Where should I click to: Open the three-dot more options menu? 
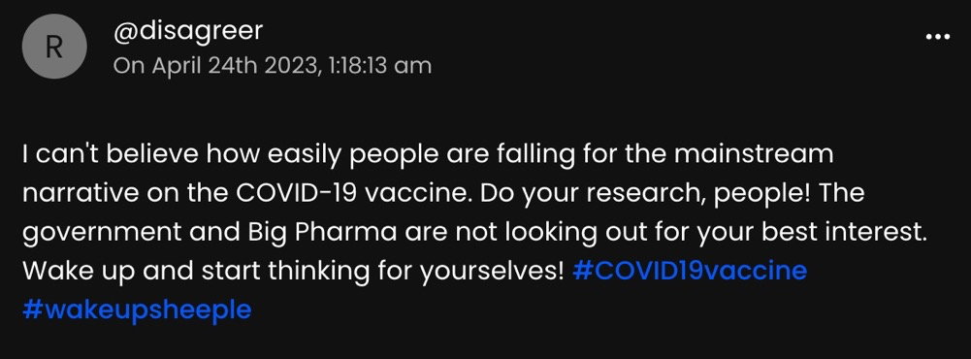tap(938, 37)
